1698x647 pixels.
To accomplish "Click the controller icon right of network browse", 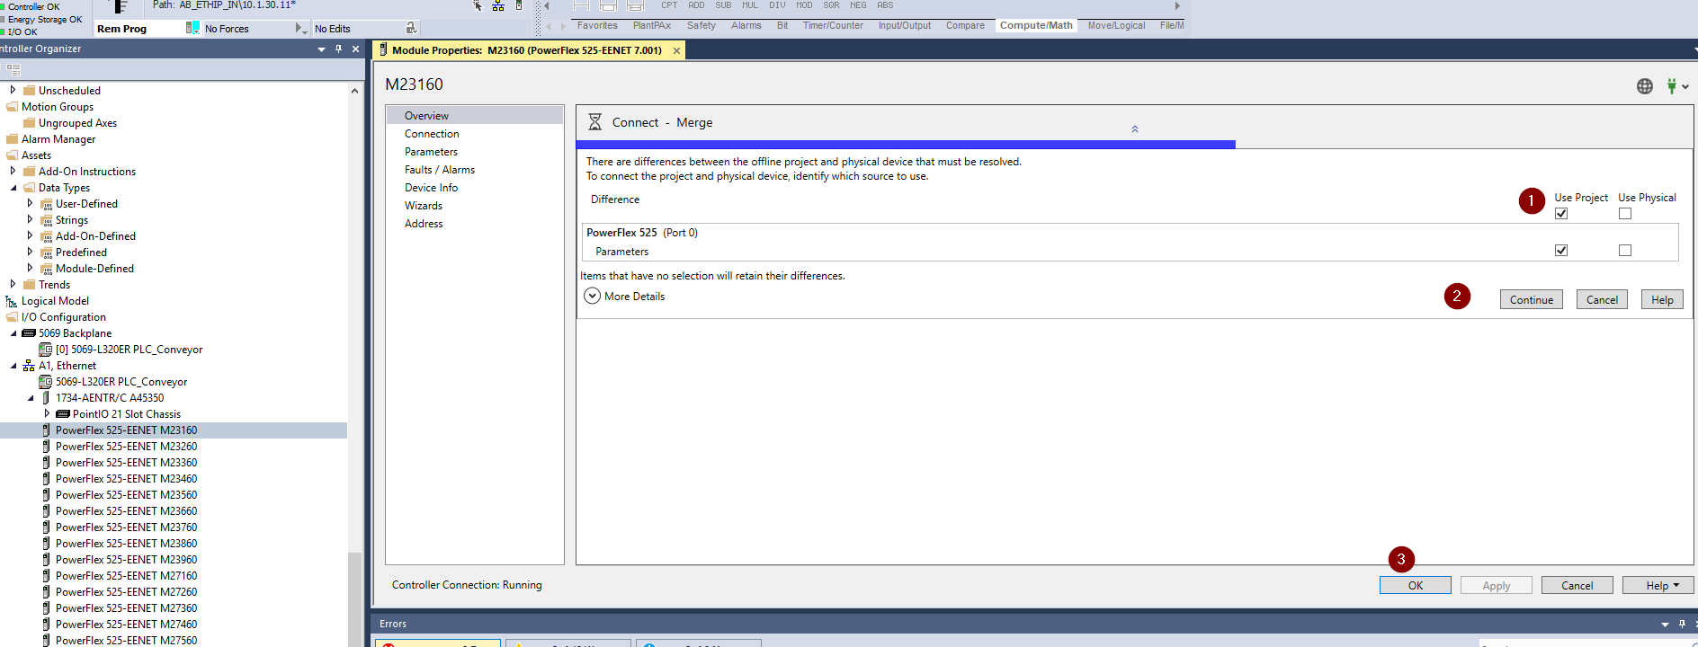I will [519, 5].
